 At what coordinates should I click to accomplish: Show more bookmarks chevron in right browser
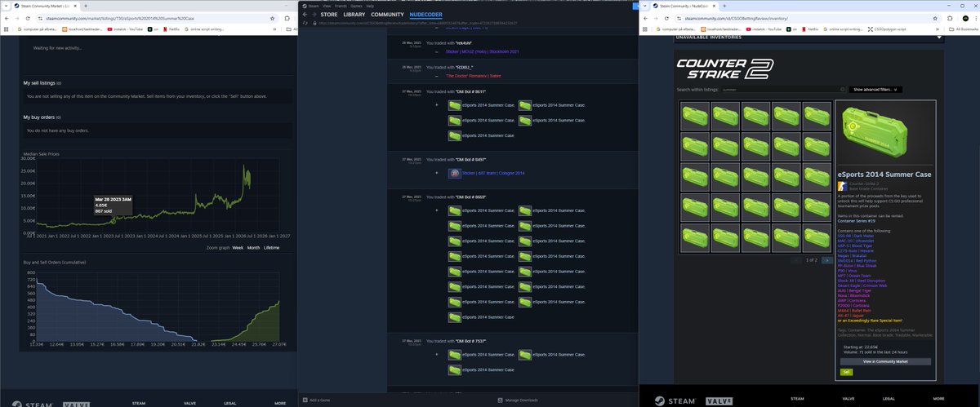click(x=937, y=29)
